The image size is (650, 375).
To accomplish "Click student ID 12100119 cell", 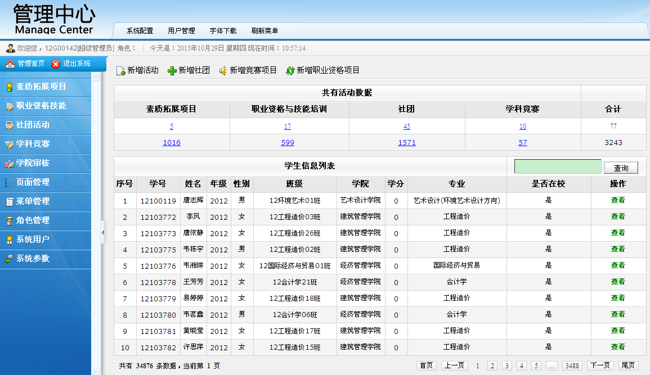I will [x=158, y=201].
